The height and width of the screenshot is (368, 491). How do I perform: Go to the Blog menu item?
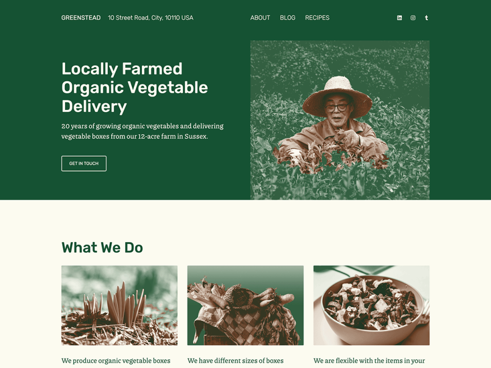click(x=288, y=18)
